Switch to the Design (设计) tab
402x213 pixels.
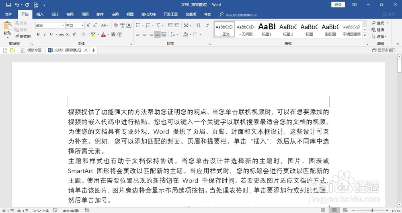55,14
